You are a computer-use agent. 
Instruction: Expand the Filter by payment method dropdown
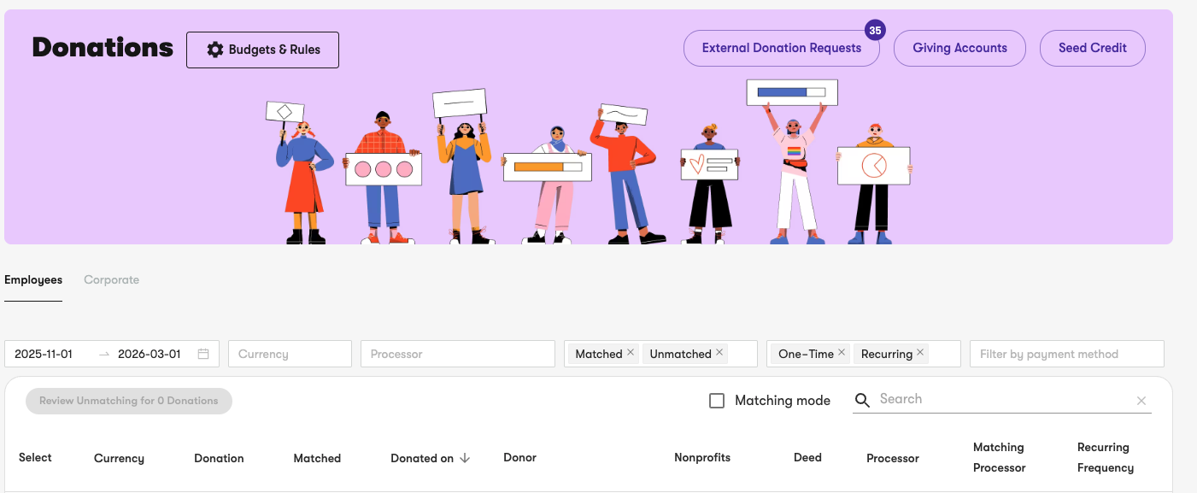[x=1067, y=354]
